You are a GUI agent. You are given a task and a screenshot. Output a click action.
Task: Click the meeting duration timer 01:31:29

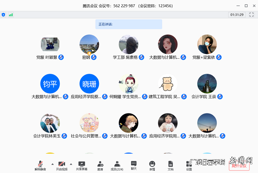(237, 15)
